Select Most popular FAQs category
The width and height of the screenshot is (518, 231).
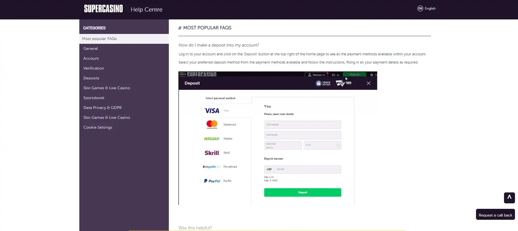click(x=124, y=39)
